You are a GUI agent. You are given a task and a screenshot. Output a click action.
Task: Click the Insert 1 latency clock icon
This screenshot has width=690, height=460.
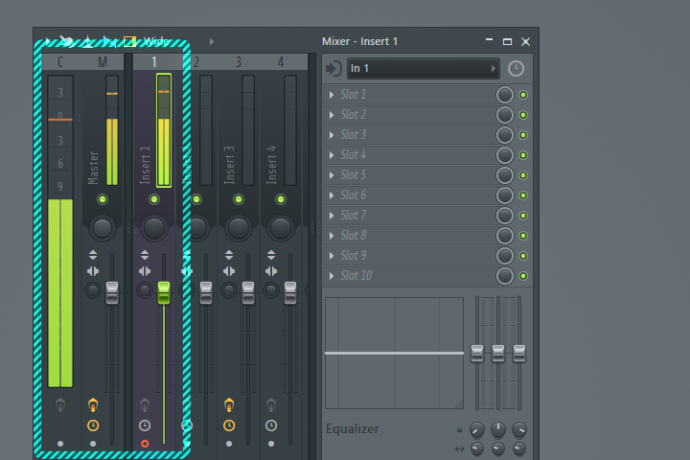point(145,425)
